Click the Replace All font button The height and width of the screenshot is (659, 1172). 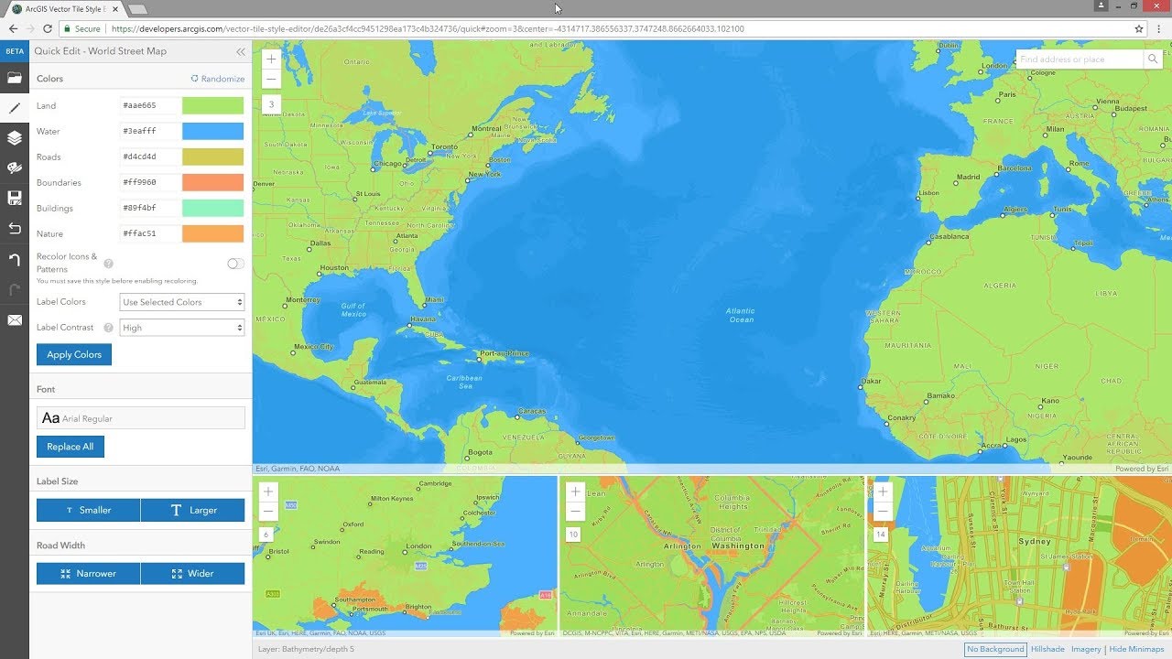coord(71,447)
